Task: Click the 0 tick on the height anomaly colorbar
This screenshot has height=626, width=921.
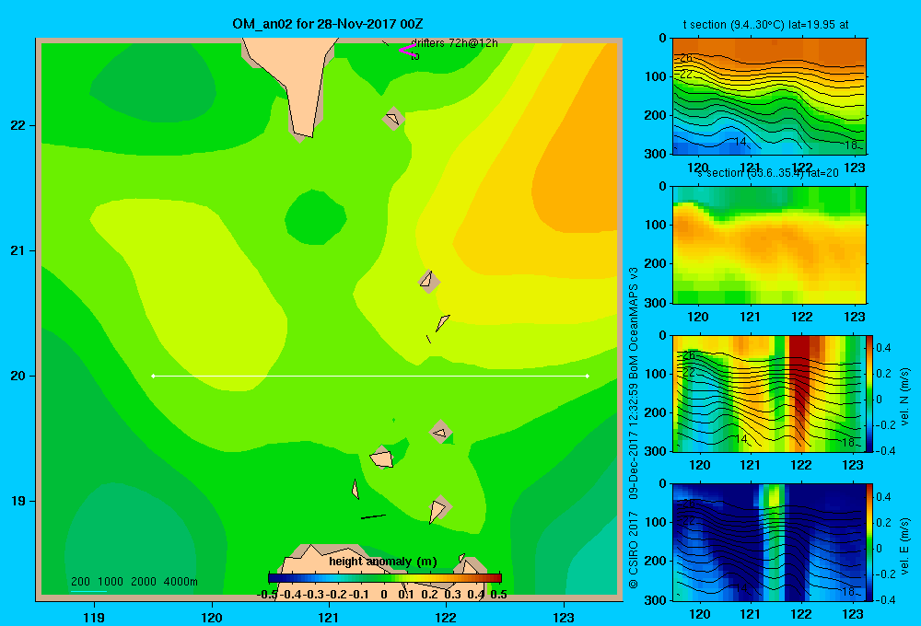Action: 383,595
